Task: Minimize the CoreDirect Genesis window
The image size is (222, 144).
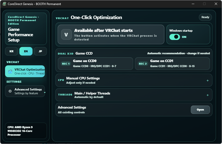Action: 193,4
